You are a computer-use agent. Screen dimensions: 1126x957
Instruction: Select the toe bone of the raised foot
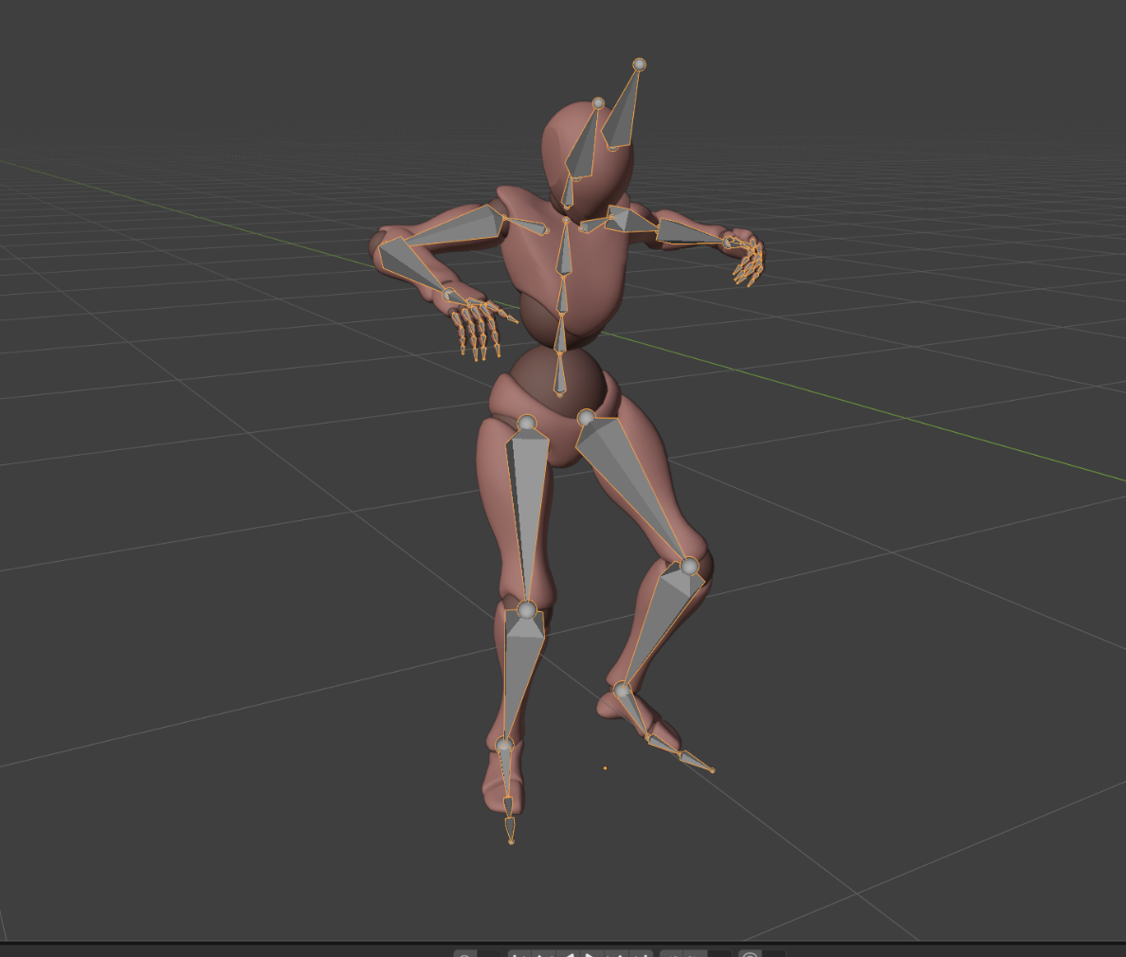(695, 761)
